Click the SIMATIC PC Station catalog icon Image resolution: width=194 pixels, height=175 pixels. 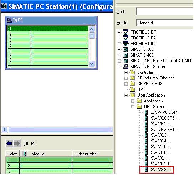[126, 67]
